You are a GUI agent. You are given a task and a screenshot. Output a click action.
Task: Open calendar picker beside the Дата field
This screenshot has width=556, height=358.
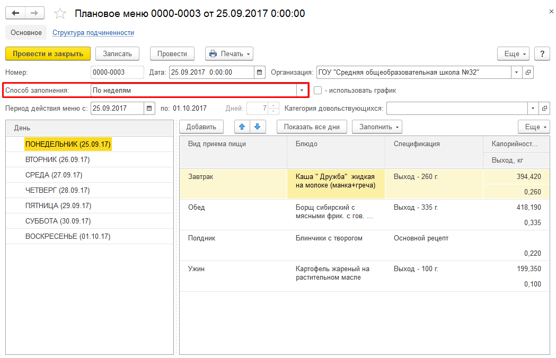260,73
